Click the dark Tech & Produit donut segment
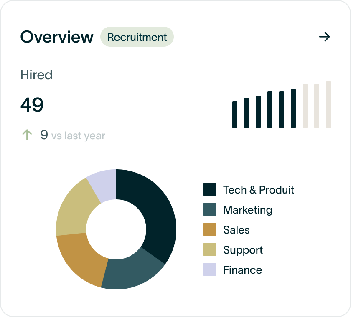 coord(156,213)
